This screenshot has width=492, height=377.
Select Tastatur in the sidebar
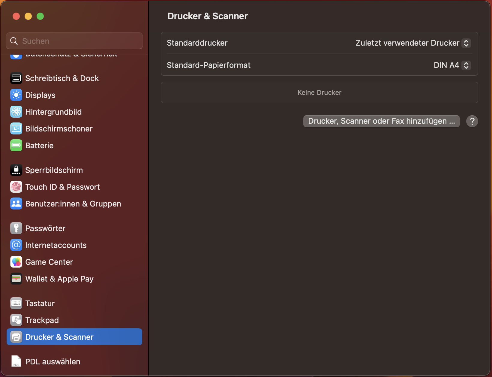[40, 303]
